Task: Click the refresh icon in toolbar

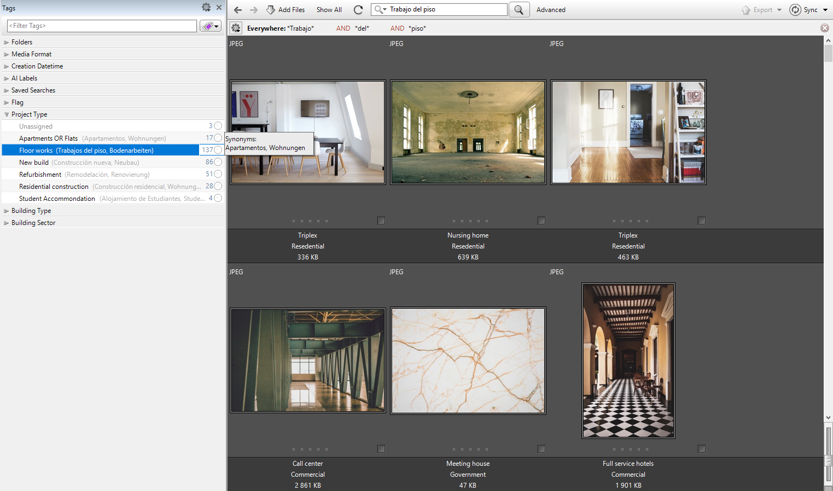Action: 358,10
